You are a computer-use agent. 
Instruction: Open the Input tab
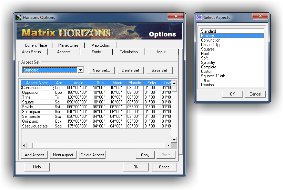point(161,52)
